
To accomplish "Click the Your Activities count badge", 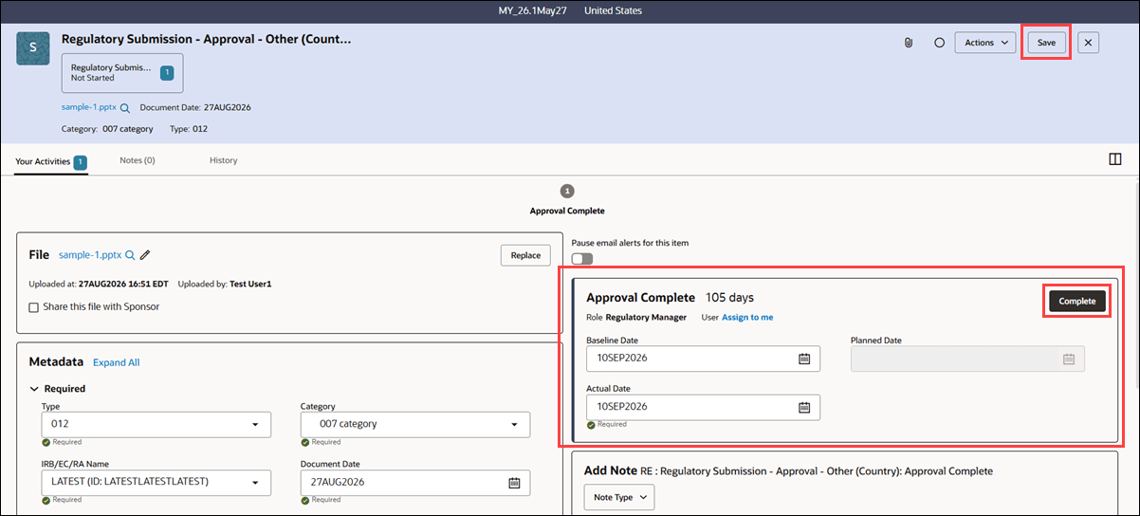I will pyautogui.click(x=81, y=162).
